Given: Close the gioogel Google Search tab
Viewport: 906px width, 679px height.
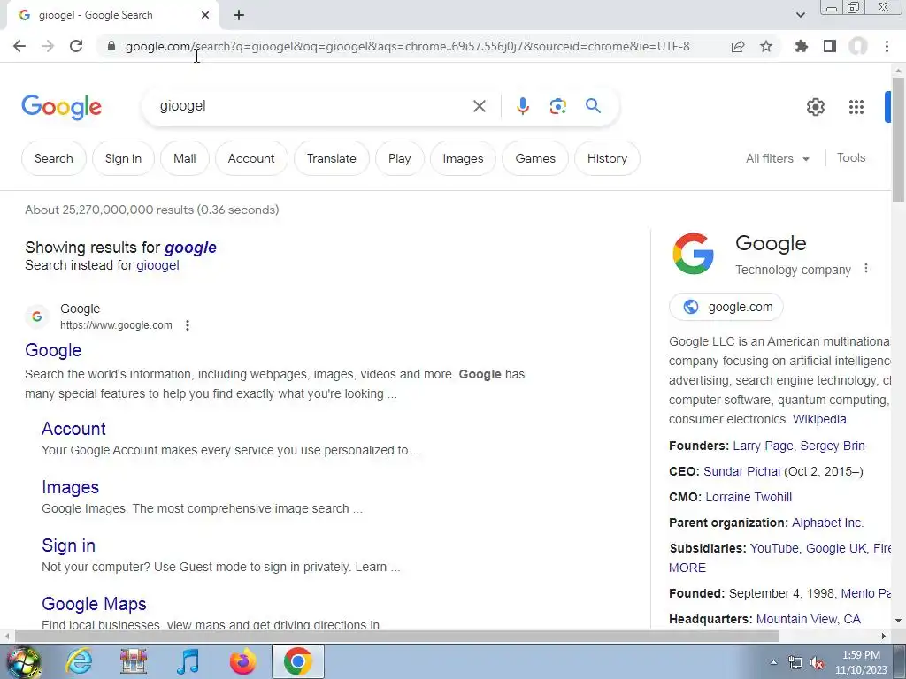Looking at the screenshot, I should click(205, 15).
